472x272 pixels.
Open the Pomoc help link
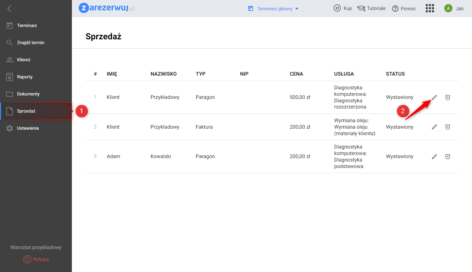[404, 9]
